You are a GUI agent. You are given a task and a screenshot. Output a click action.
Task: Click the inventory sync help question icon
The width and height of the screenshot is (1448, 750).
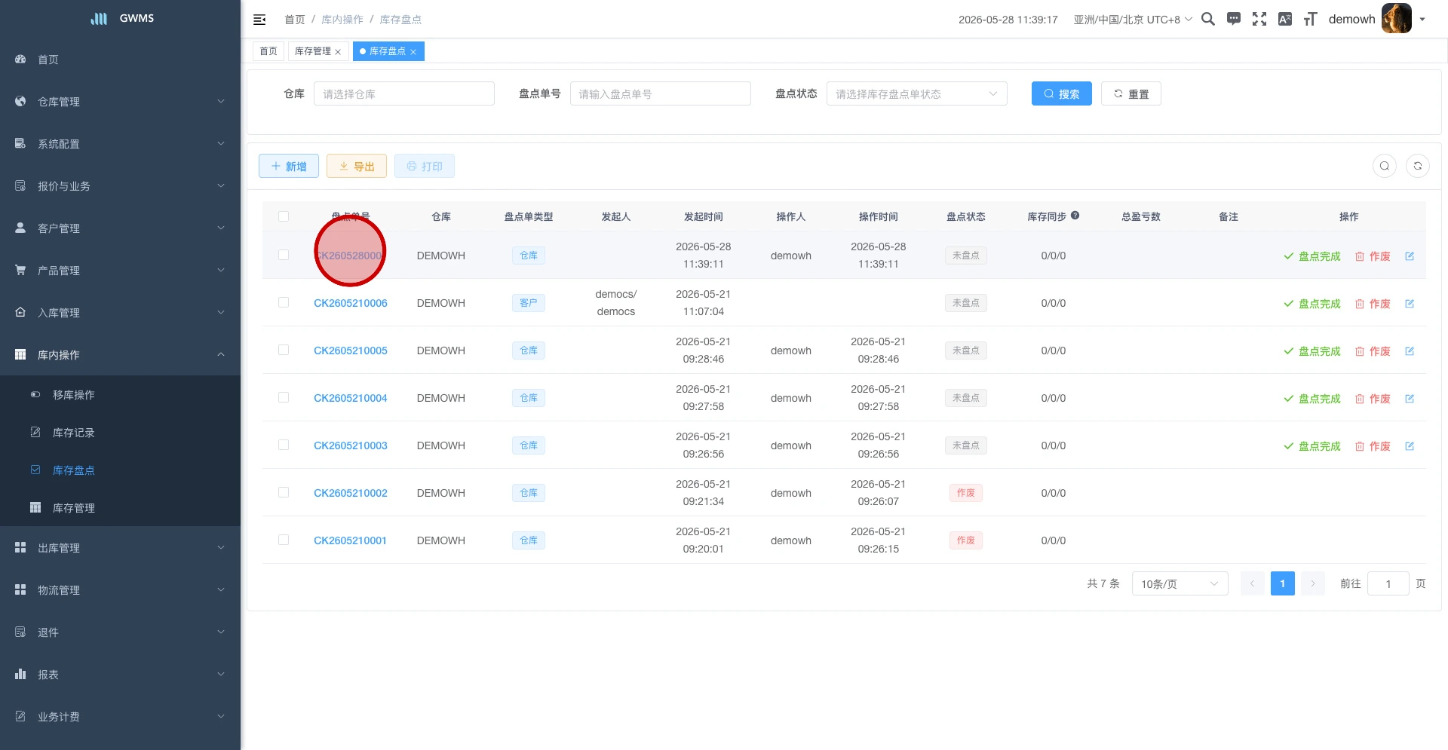(1075, 216)
